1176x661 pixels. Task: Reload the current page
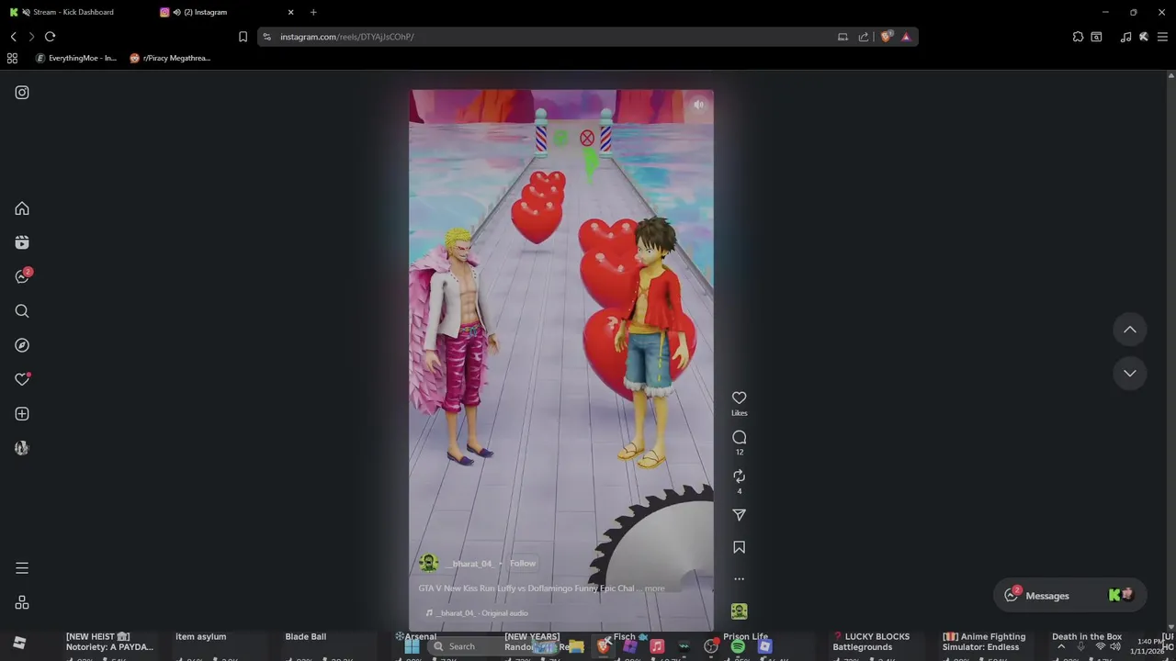50,37
